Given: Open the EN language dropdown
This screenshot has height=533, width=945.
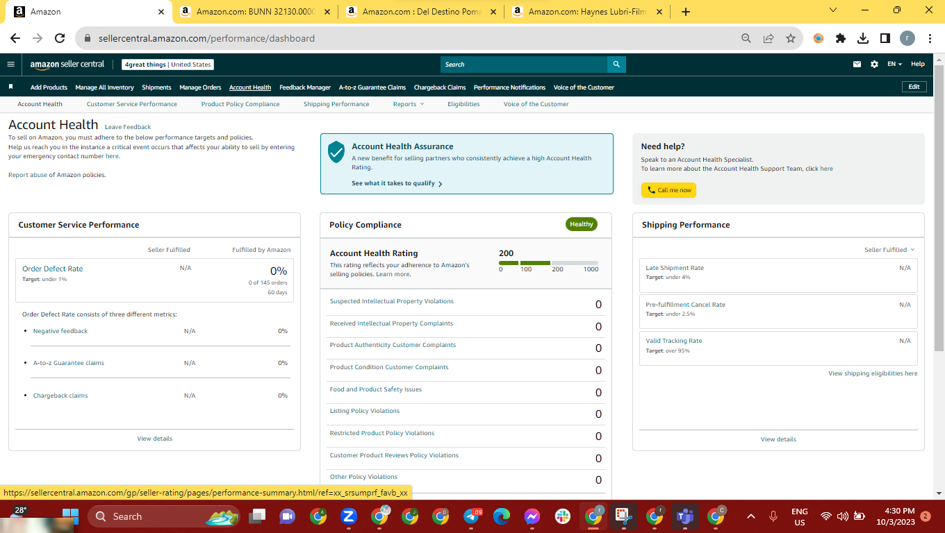Looking at the screenshot, I should (x=894, y=65).
